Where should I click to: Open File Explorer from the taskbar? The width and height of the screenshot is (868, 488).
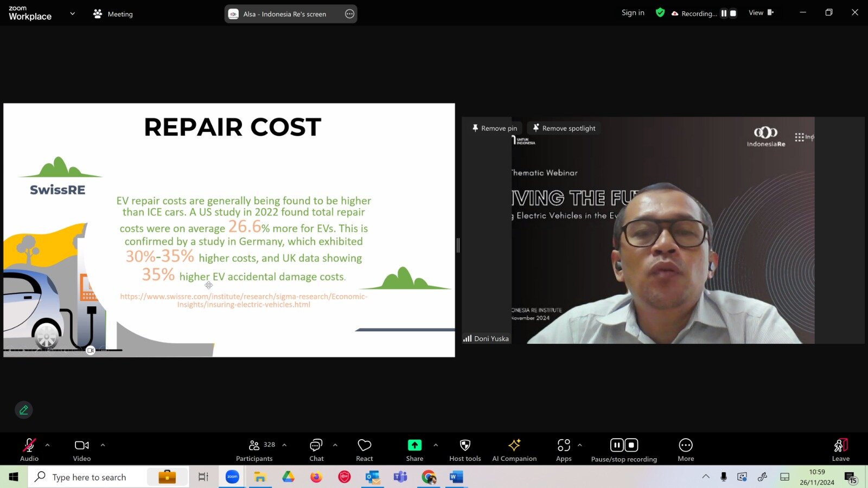point(260,477)
